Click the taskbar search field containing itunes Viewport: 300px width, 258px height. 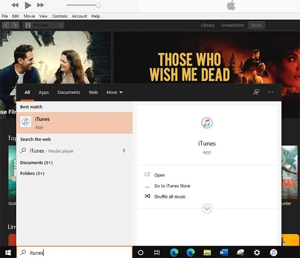(x=74, y=252)
